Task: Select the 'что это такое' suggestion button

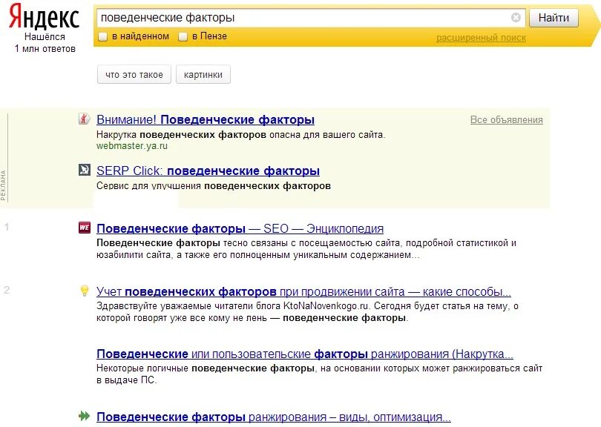Action: pyautogui.click(x=134, y=75)
